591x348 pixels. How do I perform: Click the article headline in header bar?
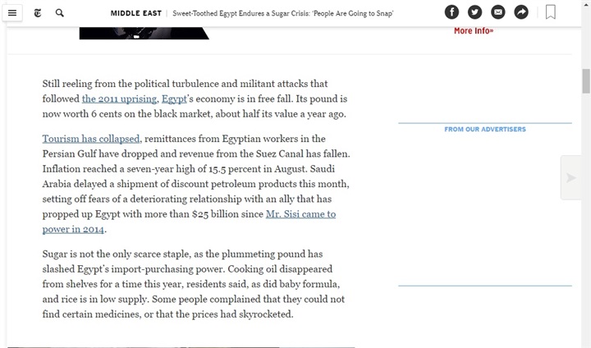coord(282,13)
